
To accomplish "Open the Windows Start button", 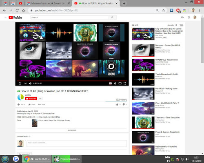I will coord(5,159).
